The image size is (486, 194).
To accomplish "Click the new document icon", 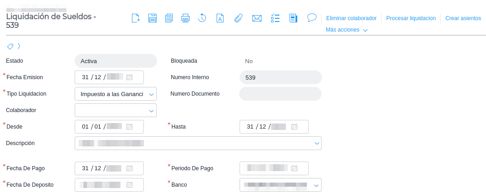I will click(136, 18).
